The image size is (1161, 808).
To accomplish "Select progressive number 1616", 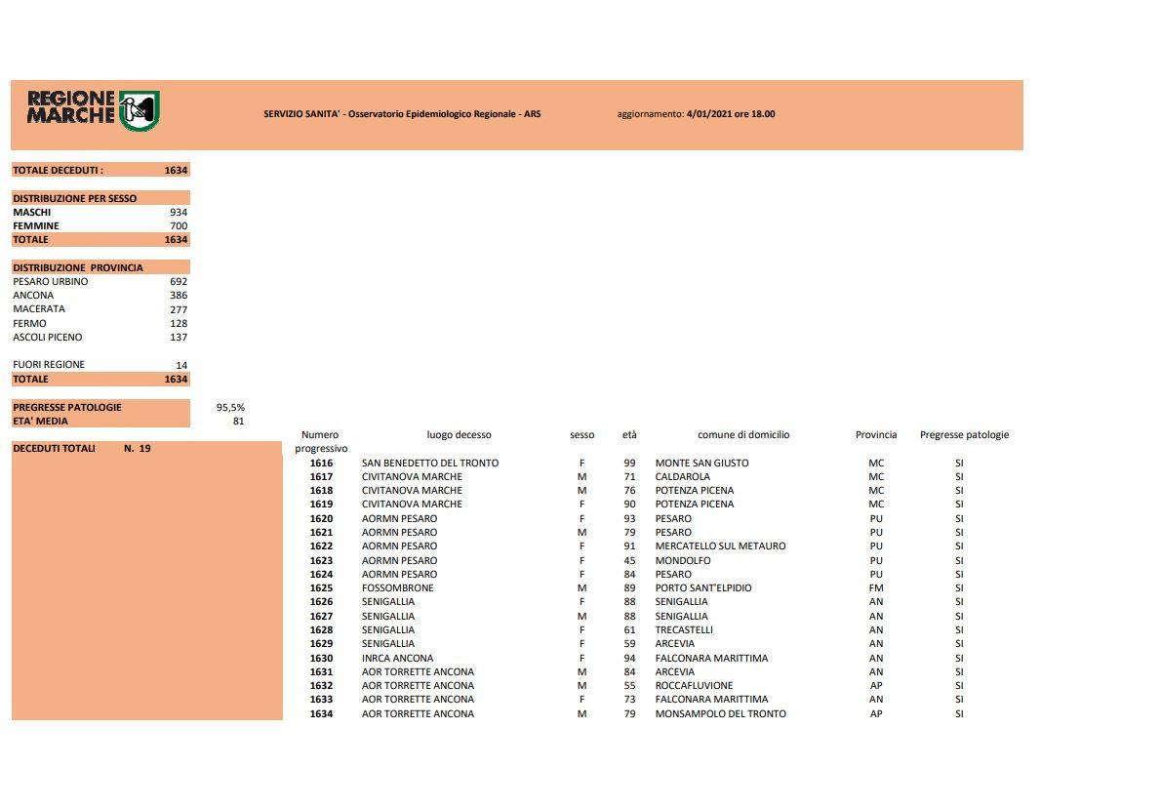I will click(321, 463).
